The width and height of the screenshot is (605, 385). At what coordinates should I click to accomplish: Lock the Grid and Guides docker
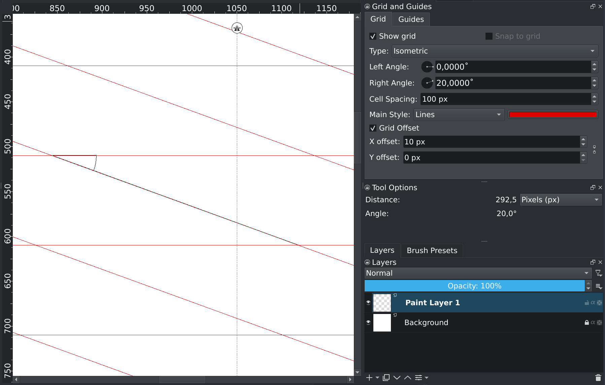(367, 6)
